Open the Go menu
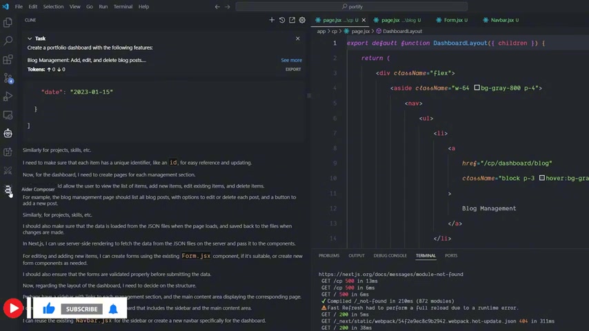The image size is (589, 331). [x=90, y=6]
